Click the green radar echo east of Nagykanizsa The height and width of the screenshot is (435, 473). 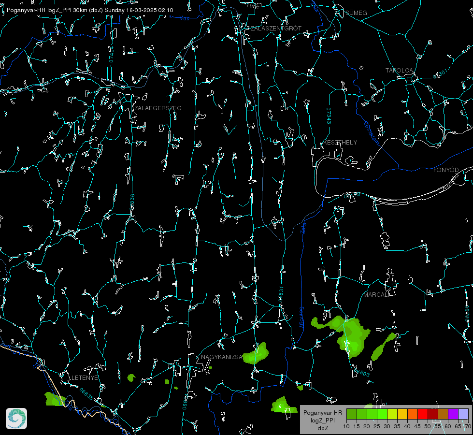[256, 354]
